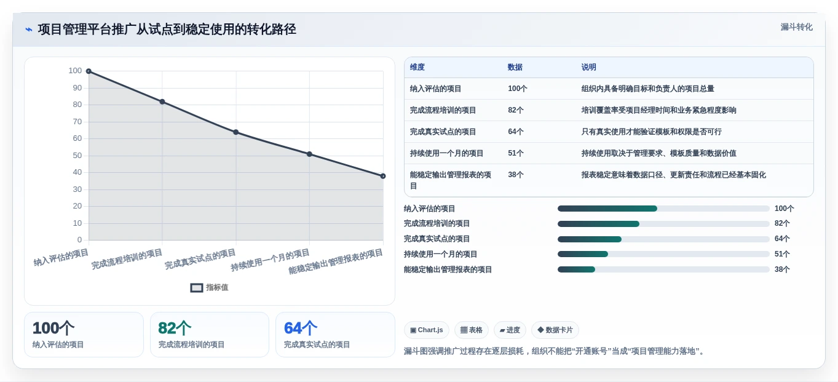Click chart data point at value 51
The height and width of the screenshot is (382, 838).
click(x=309, y=154)
